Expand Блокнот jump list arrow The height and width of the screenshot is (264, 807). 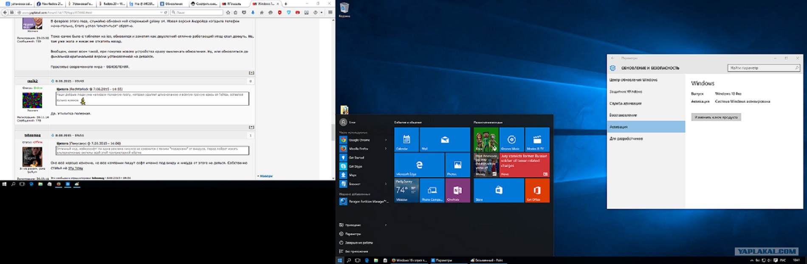coord(386,184)
